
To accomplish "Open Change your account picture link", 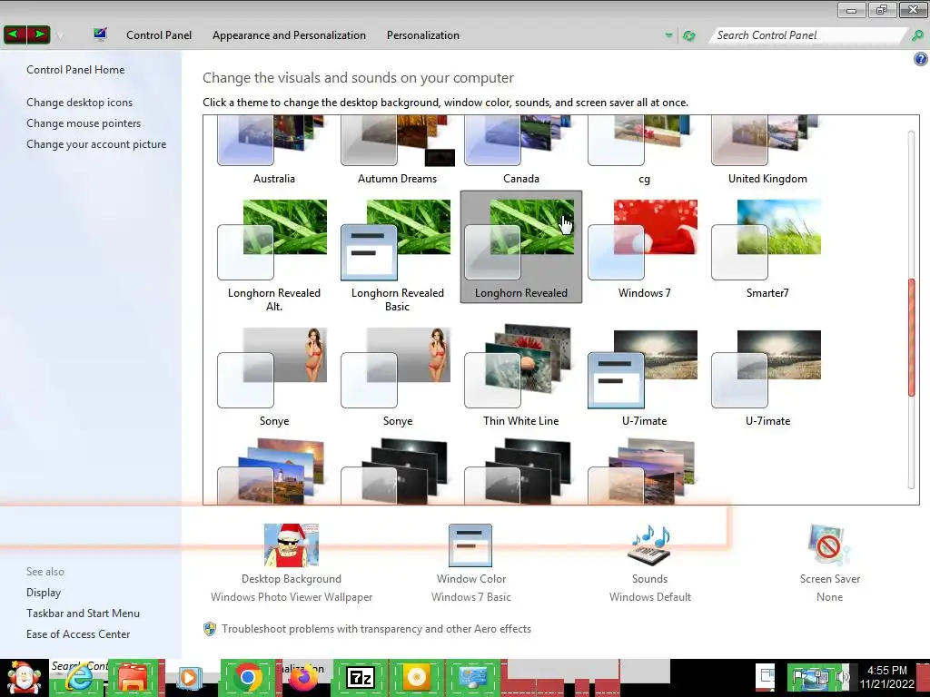I will click(96, 144).
